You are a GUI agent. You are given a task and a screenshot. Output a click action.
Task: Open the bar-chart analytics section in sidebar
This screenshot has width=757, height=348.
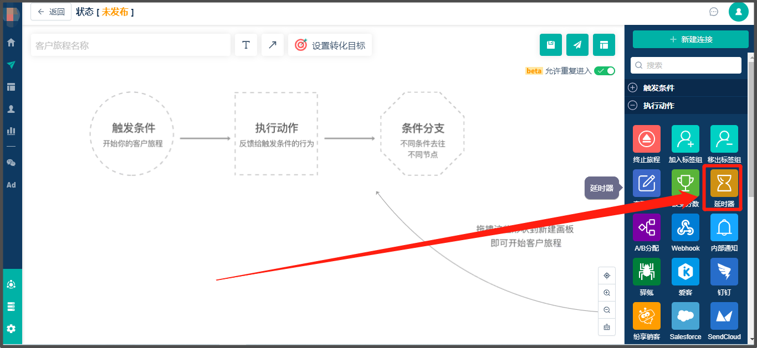tap(11, 131)
